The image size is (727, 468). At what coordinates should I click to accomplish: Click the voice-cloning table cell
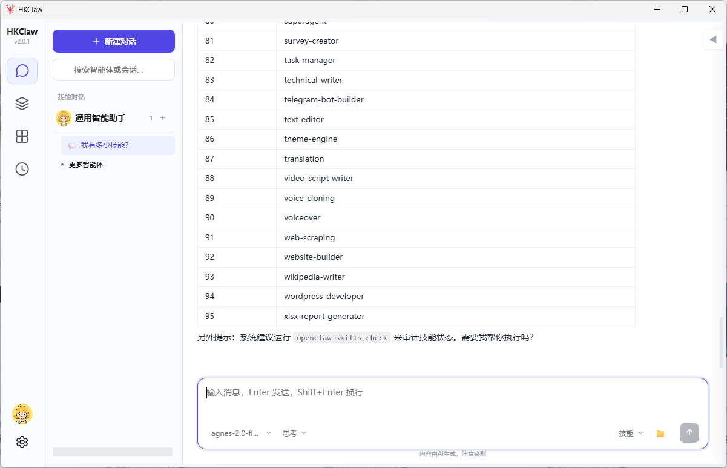456,198
